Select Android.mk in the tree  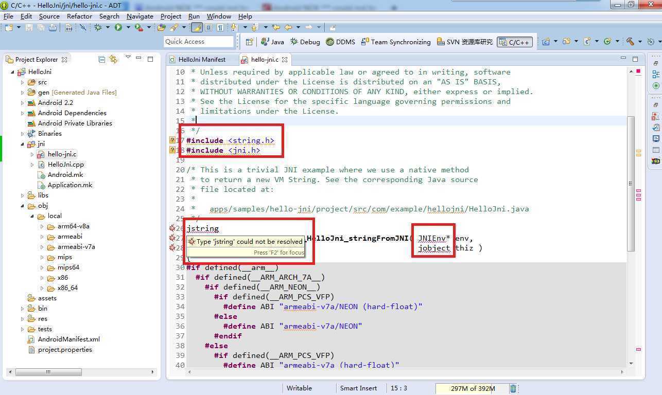coord(65,175)
